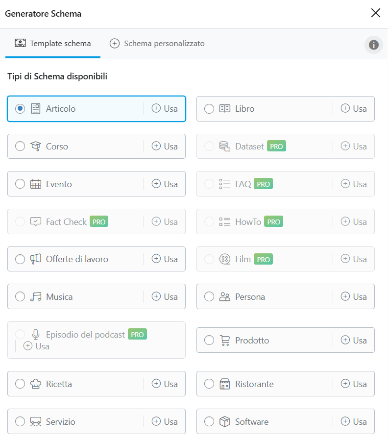This screenshot has height=440, width=388.
Task: Open the info tooltip button
Action: 374,45
